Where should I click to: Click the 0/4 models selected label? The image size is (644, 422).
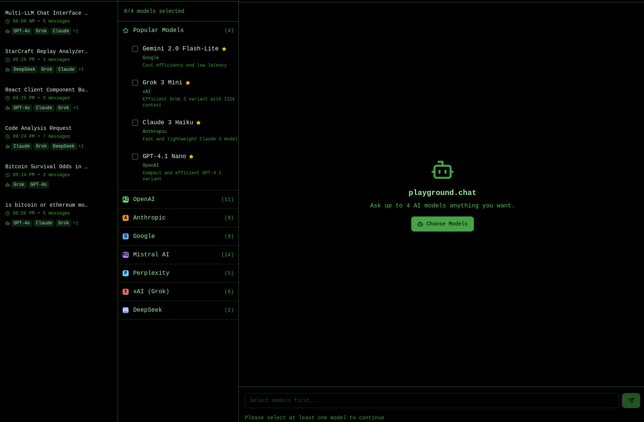click(154, 11)
